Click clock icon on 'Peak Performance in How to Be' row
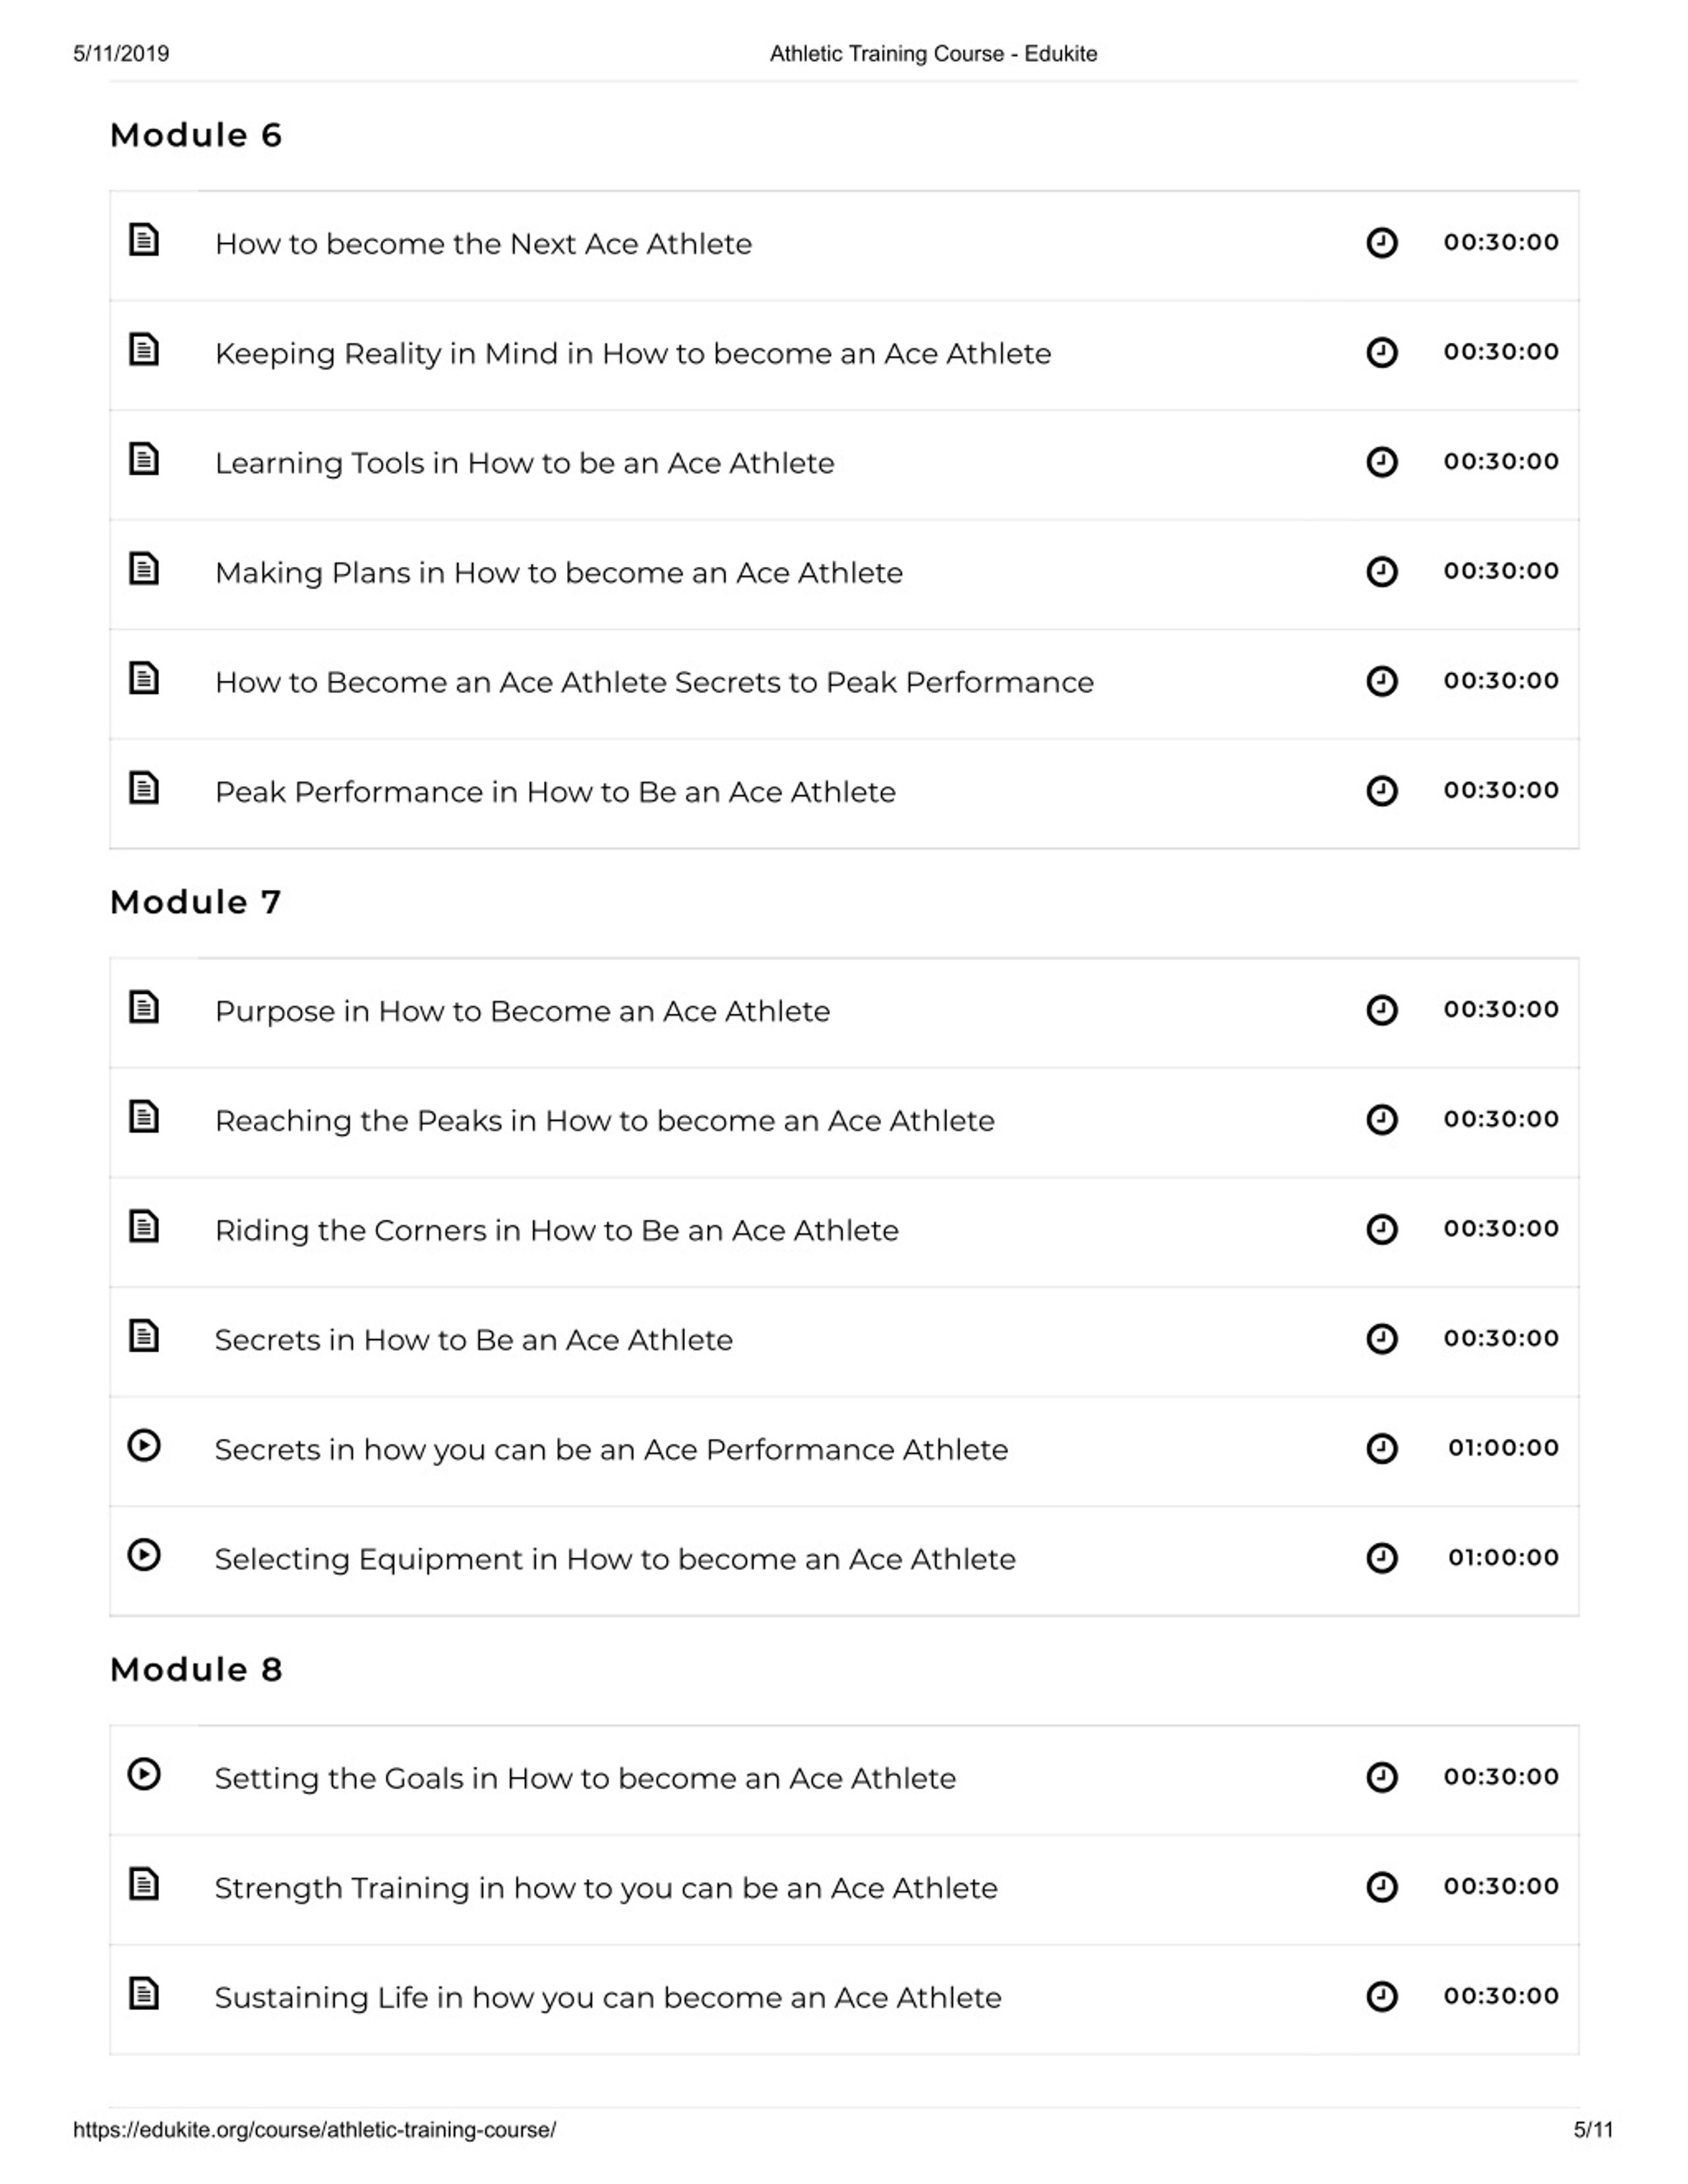This screenshot has height=2184, width=1688. pos(1382,791)
